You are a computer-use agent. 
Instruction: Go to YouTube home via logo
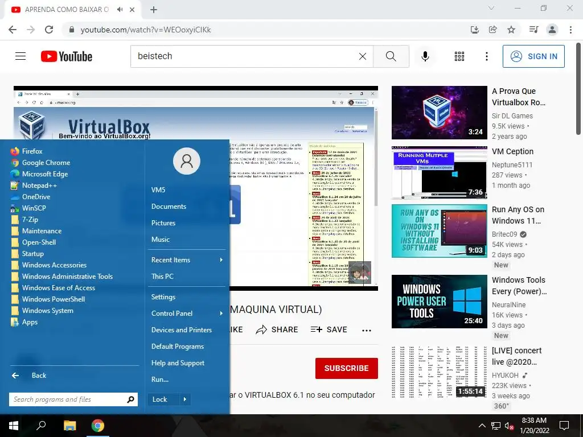coord(67,56)
